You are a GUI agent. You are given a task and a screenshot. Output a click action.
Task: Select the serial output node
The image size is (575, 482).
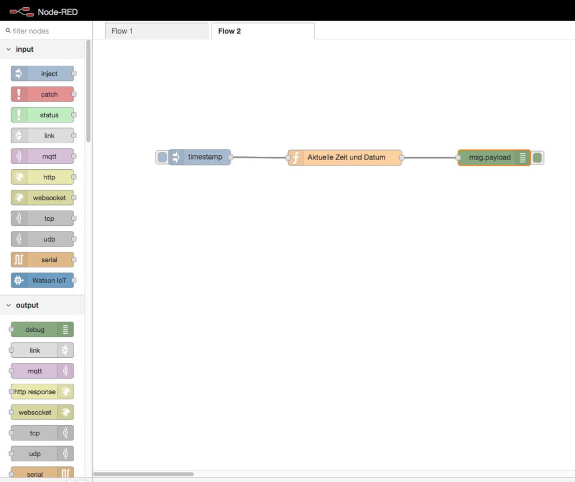(x=42, y=472)
